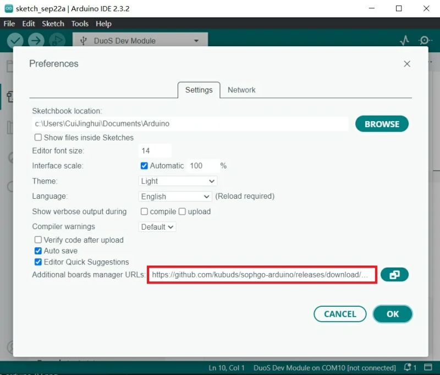Click the Additional boards manager URLs field

coord(262,275)
